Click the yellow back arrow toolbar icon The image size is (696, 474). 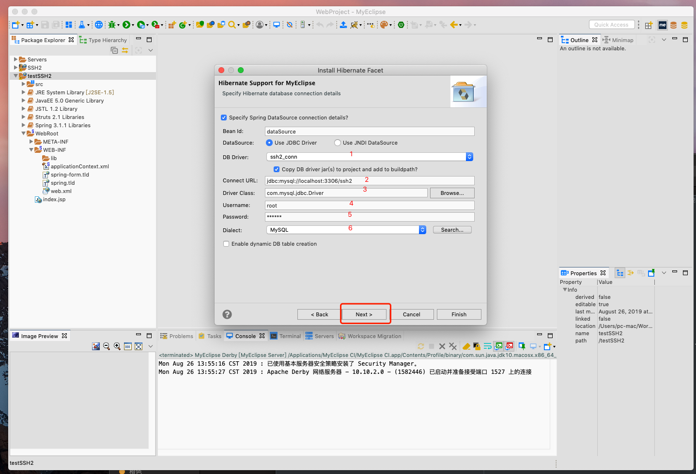click(454, 25)
